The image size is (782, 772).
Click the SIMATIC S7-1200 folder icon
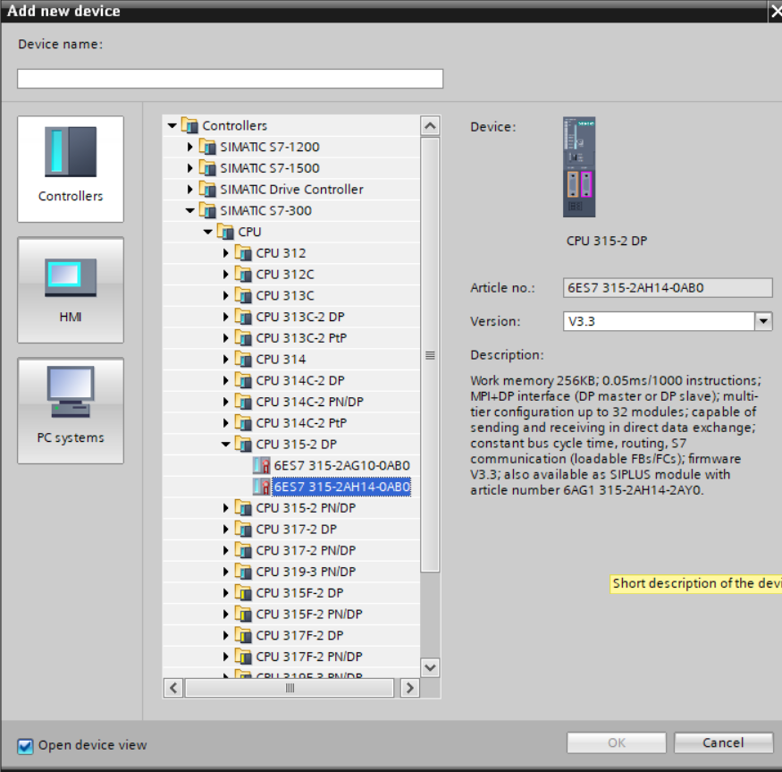[207, 147]
